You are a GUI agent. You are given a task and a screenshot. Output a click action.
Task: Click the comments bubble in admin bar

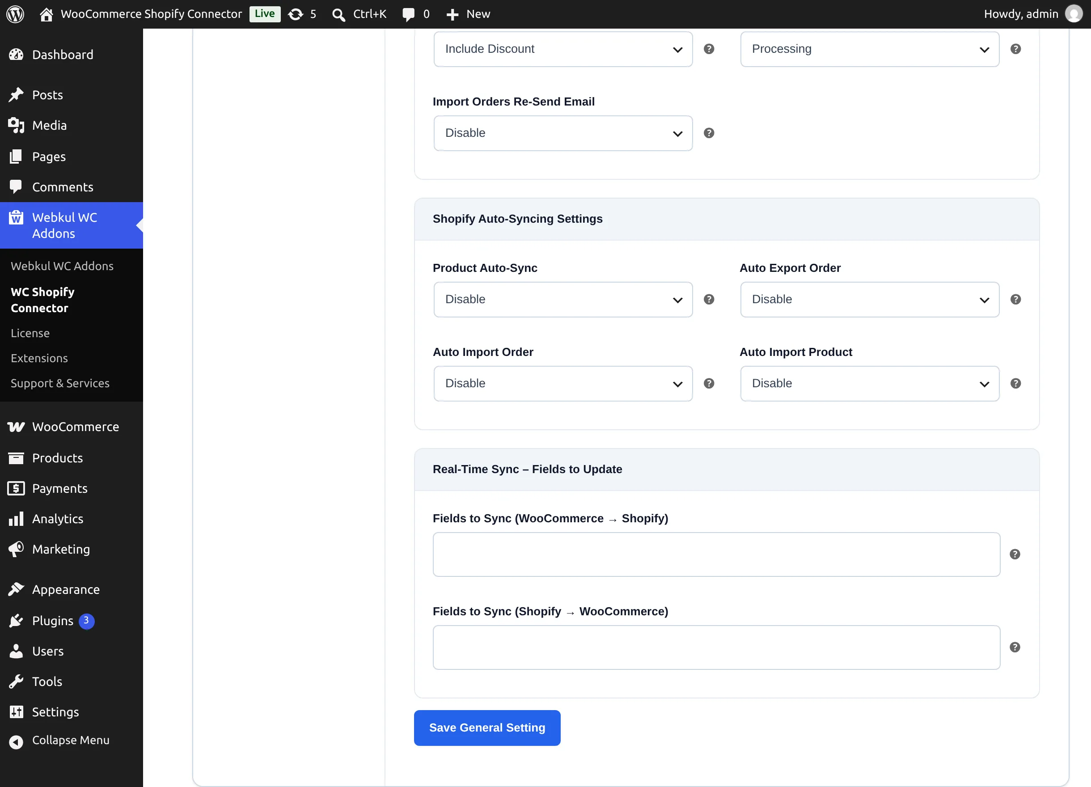(x=408, y=14)
